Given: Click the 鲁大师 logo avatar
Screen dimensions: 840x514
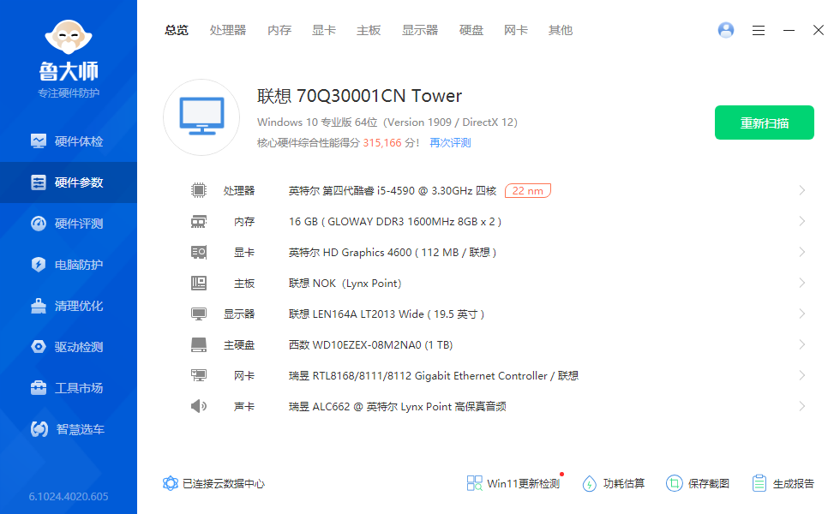Looking at the screenshot, I should [69, 37].
